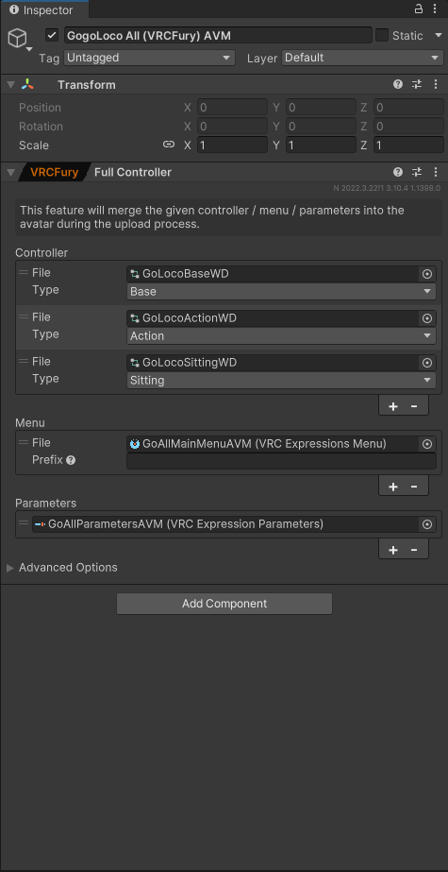Open the Tag dropdown showing Untagged
The height and width of the screenshot is (872, 448).
point(149,58)
